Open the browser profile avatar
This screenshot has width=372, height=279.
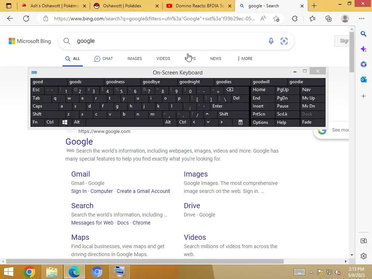[x=345, y=19]
